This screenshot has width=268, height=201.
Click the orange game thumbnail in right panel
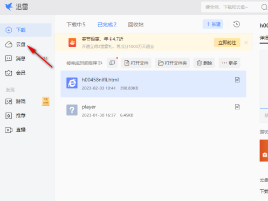[264, 150]
